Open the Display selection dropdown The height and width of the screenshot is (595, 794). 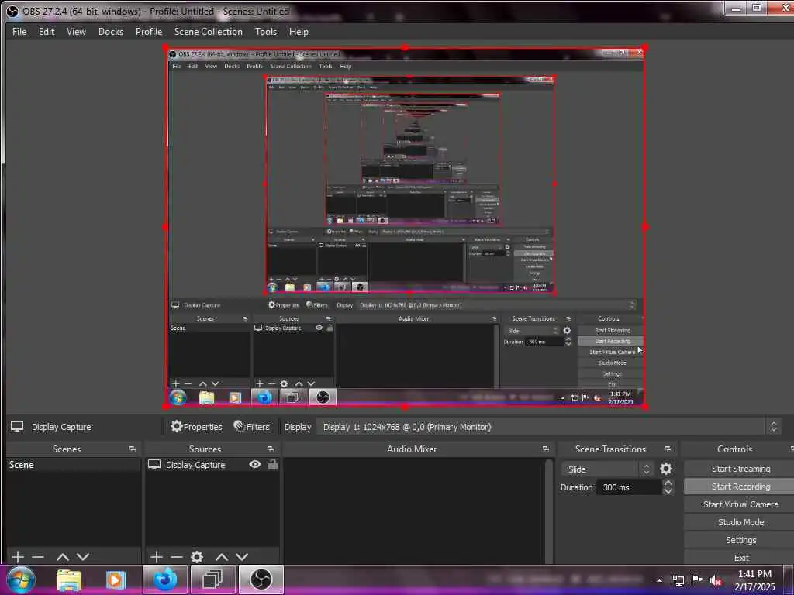pos(550,427)
